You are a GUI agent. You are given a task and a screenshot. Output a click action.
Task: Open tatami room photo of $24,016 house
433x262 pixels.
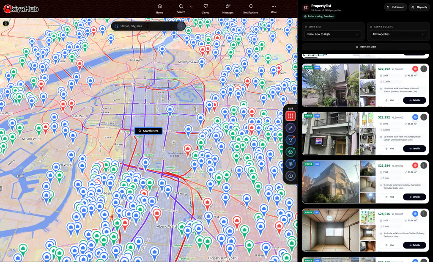tap(331, 230)
